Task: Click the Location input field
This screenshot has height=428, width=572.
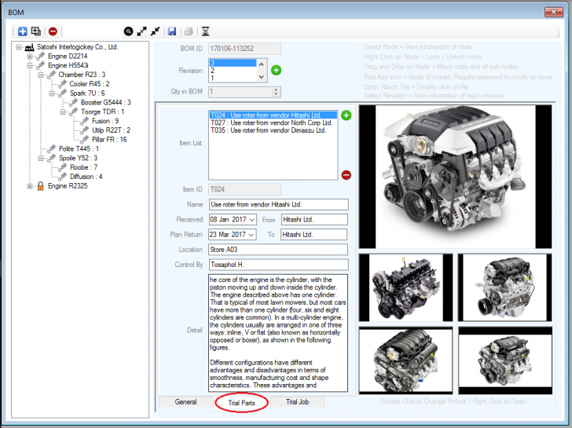Action: tap(278, 250)
